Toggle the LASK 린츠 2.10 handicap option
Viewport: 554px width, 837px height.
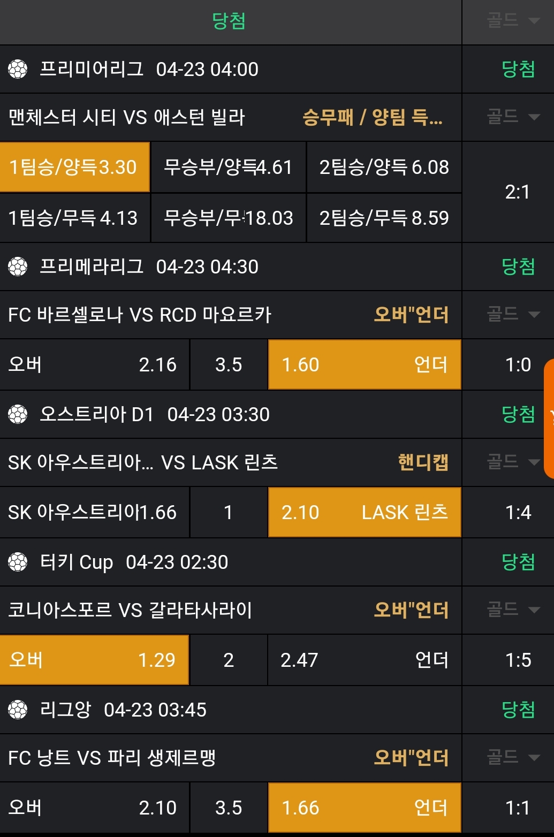(364, 512)
